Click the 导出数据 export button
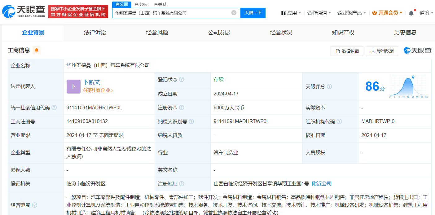The height and width of the screenshot is (215, 435). (x=382, y=51)
